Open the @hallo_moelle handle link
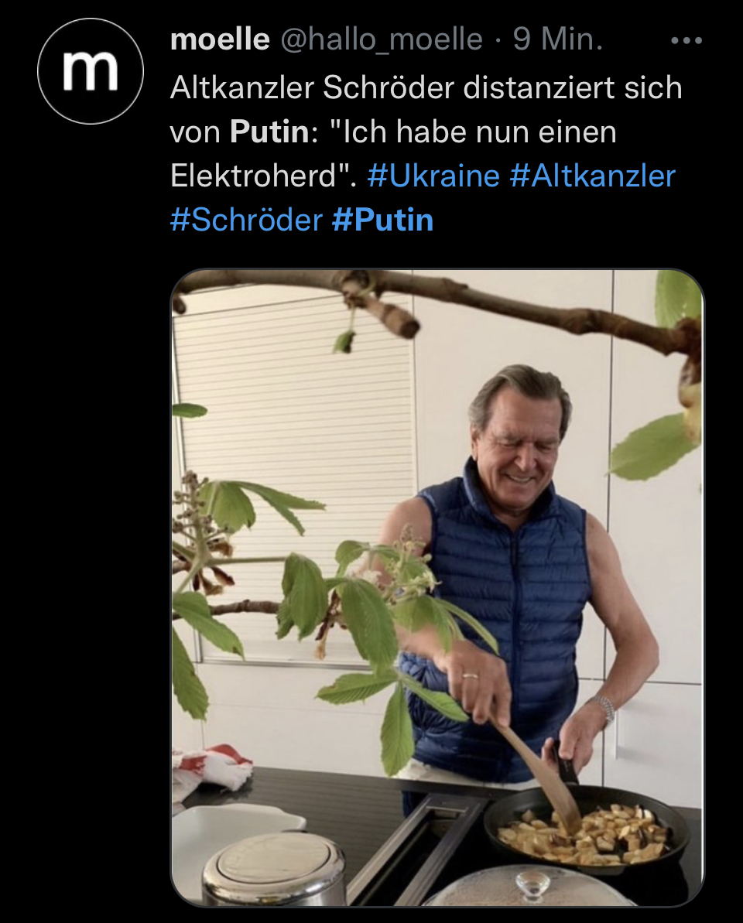 (381, 39)
